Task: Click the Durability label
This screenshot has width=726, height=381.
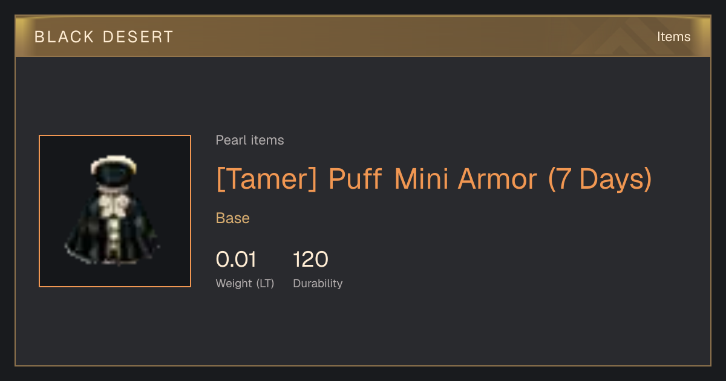Action: [318, 284]
